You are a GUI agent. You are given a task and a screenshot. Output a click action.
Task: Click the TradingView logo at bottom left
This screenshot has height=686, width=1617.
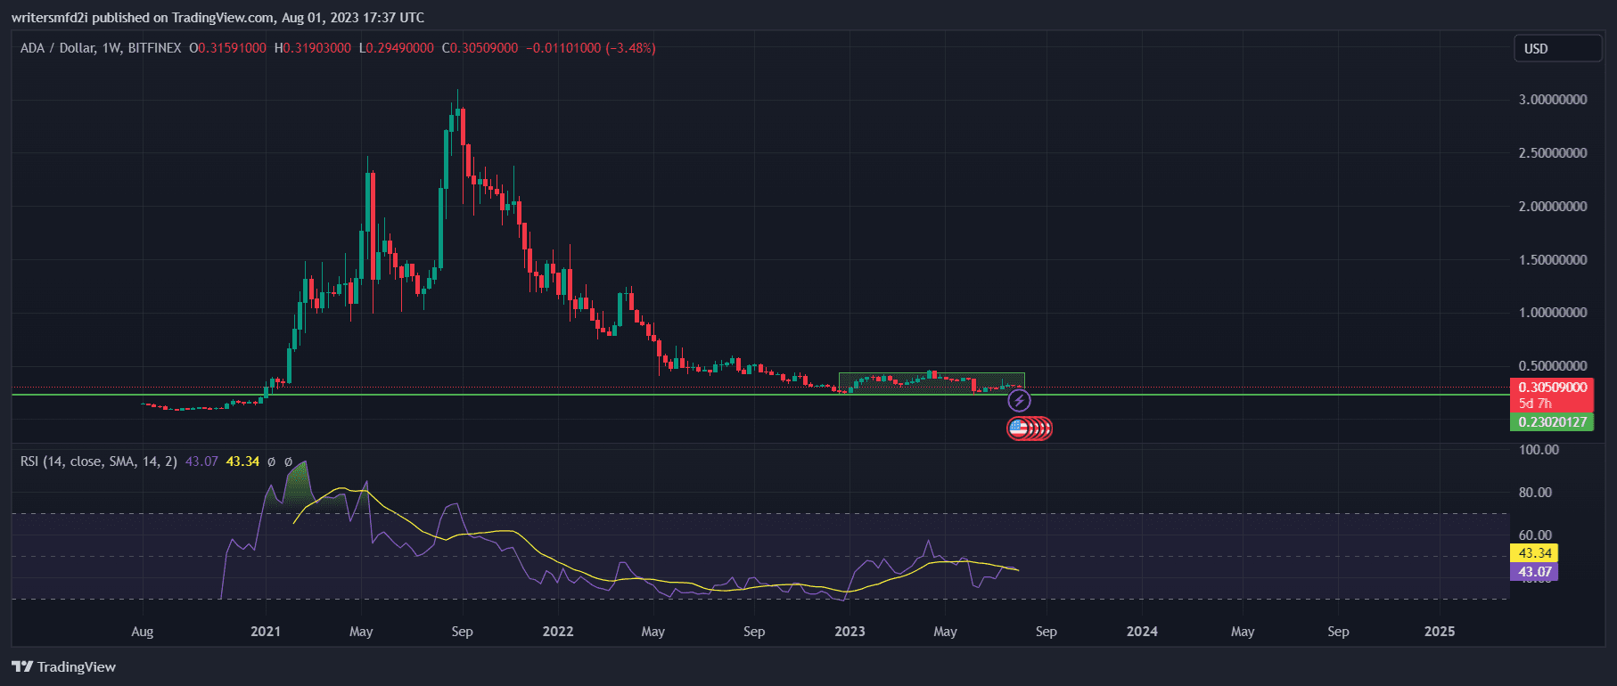click(x=64, y=666)
